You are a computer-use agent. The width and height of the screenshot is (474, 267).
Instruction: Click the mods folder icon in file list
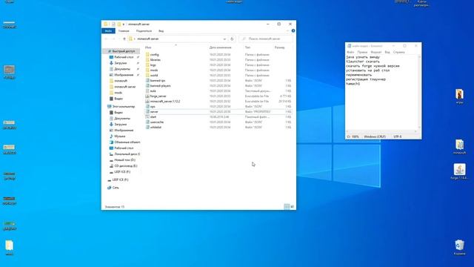click(147, 70)
